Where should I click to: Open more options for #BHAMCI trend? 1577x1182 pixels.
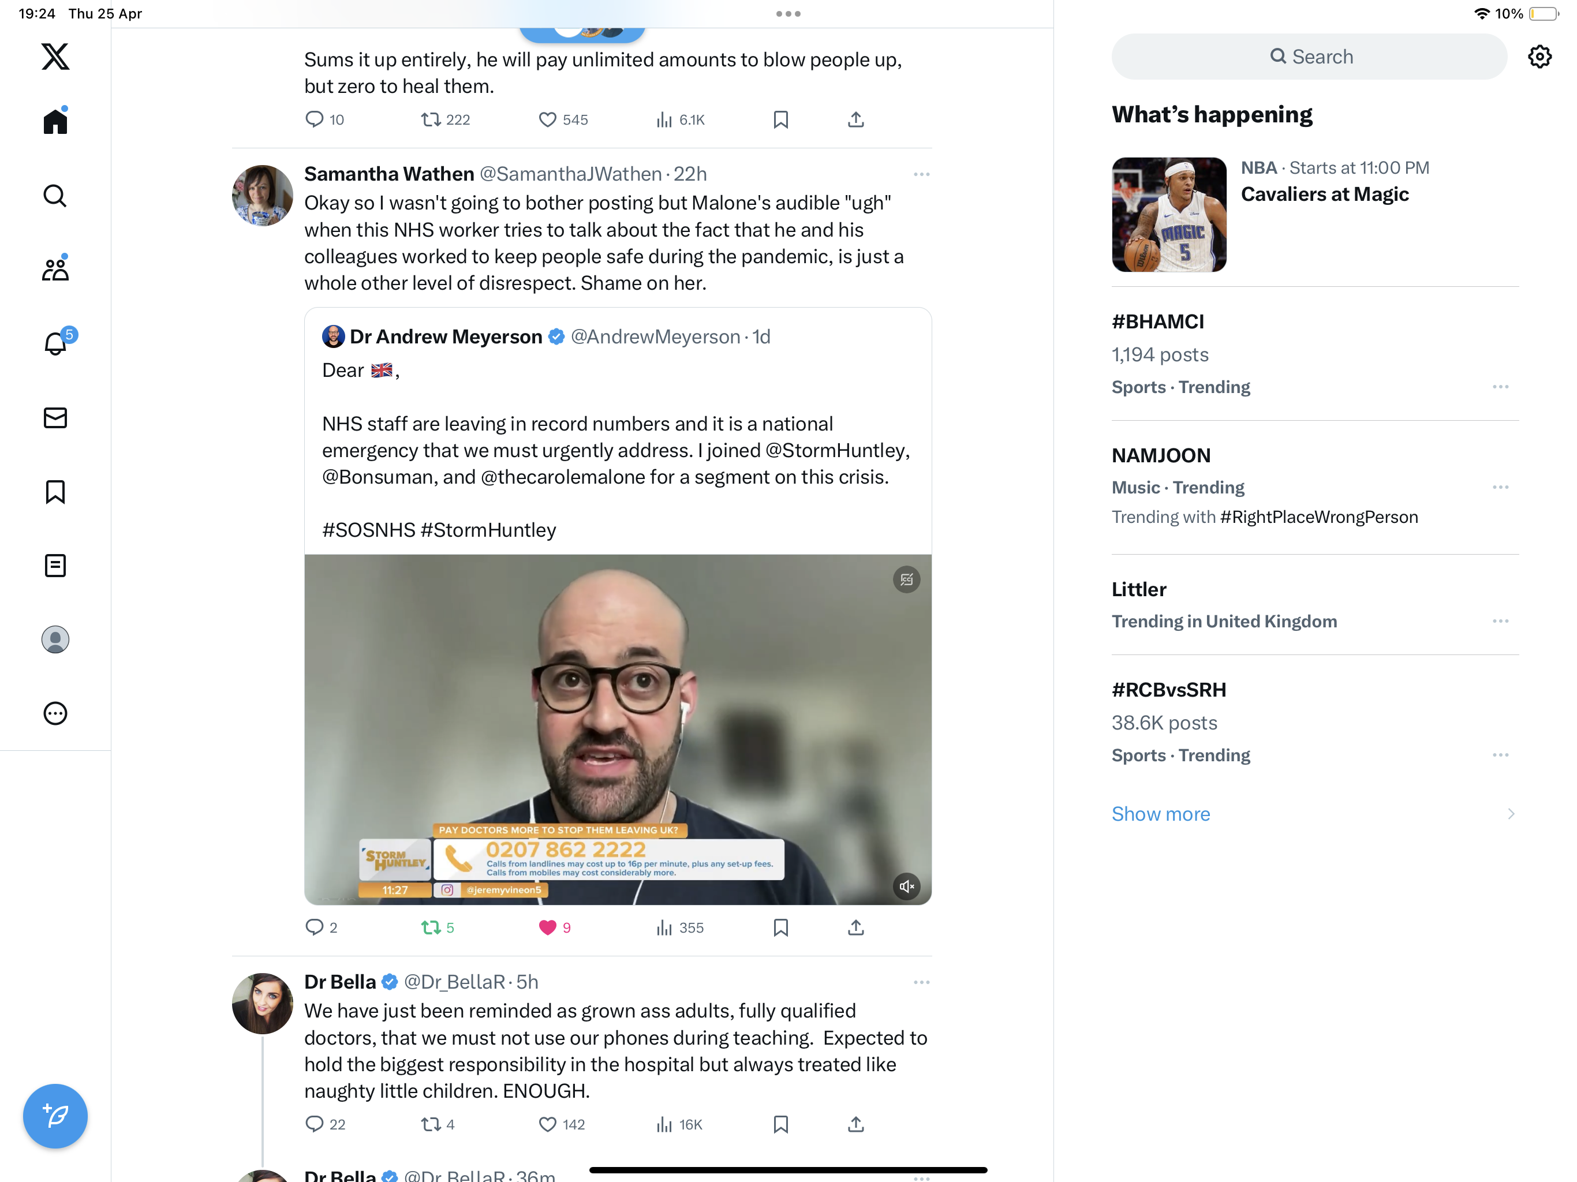[x=1500, y=386]
